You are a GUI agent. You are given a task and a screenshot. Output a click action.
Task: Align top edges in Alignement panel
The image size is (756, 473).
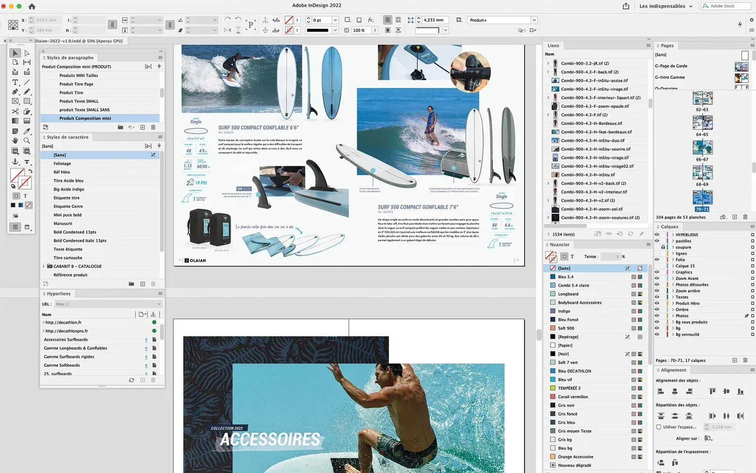tap(713, 391)
